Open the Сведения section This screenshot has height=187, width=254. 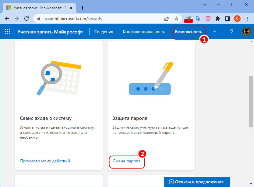tap(104, 32)
